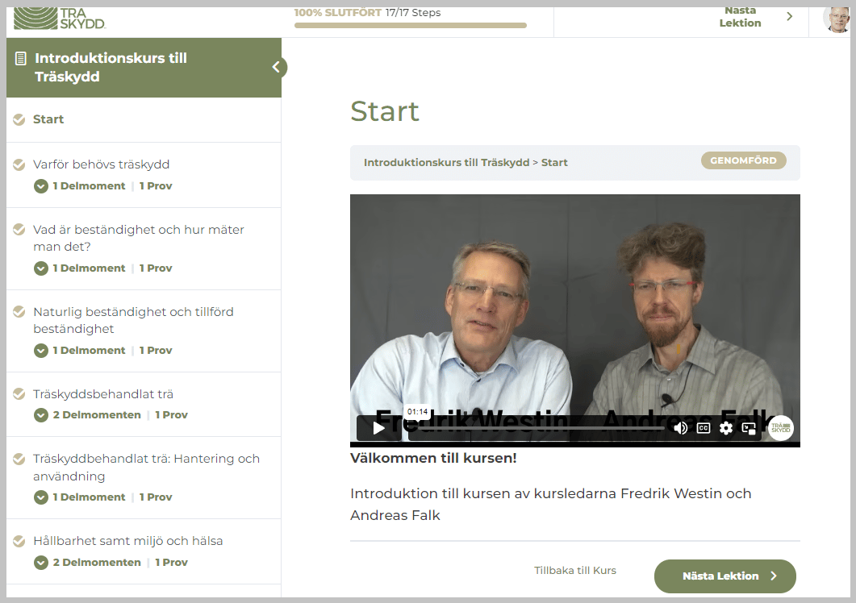The height and width of the screenshot is (603, 856).
Task: Expand 2 Delmomenten under Träskyddsbehandlat trä
Action: pyautogui.click(x=41, y=415)
